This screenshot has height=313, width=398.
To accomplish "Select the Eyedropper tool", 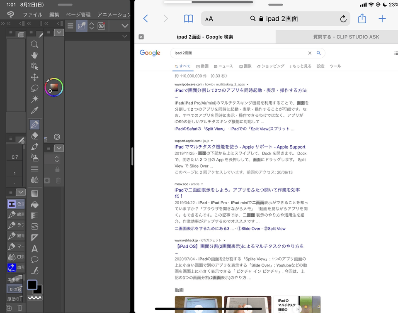I will (34, 110).
